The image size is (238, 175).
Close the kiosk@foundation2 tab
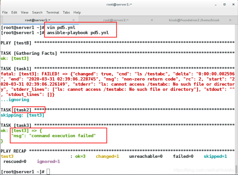pyautogui.click(x=230, y=20)
